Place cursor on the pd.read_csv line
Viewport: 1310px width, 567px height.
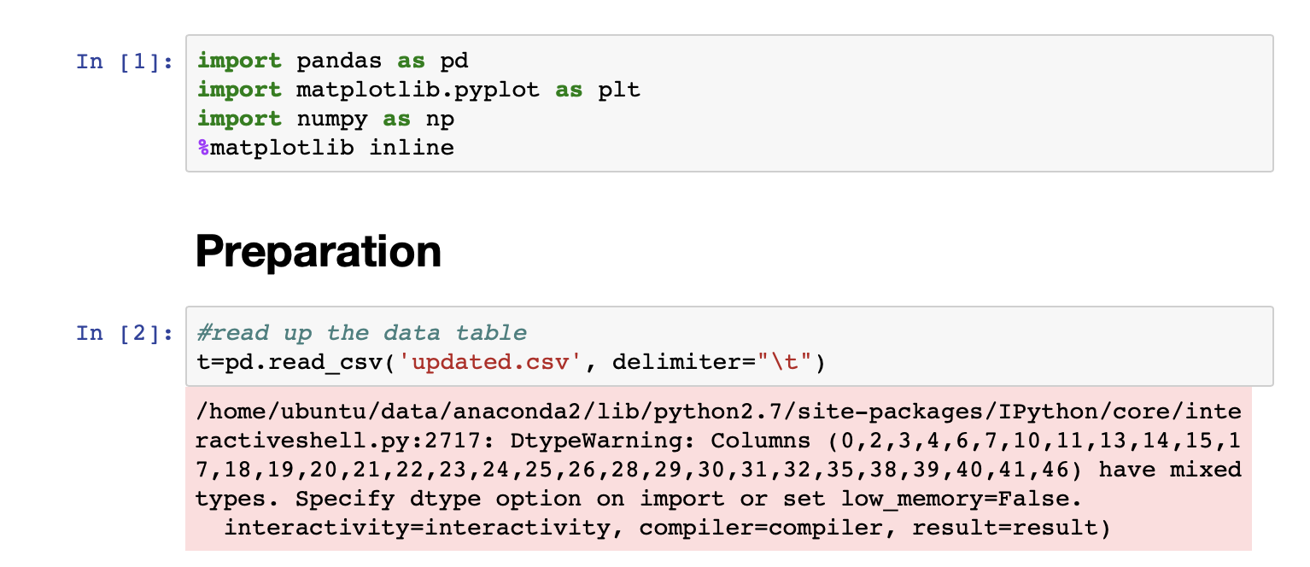[x=511, y=363]
